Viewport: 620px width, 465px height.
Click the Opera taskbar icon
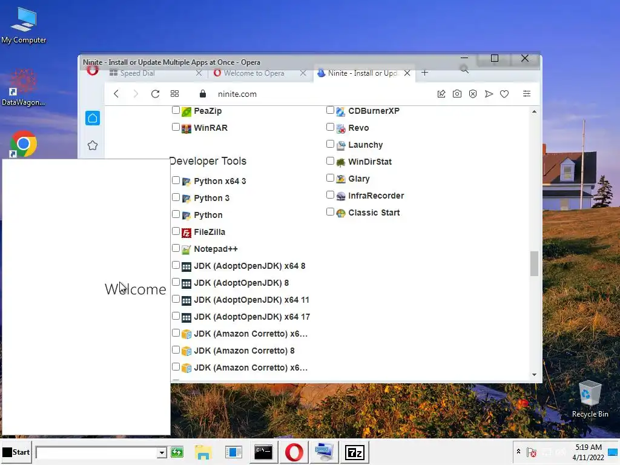pos(294,452)
